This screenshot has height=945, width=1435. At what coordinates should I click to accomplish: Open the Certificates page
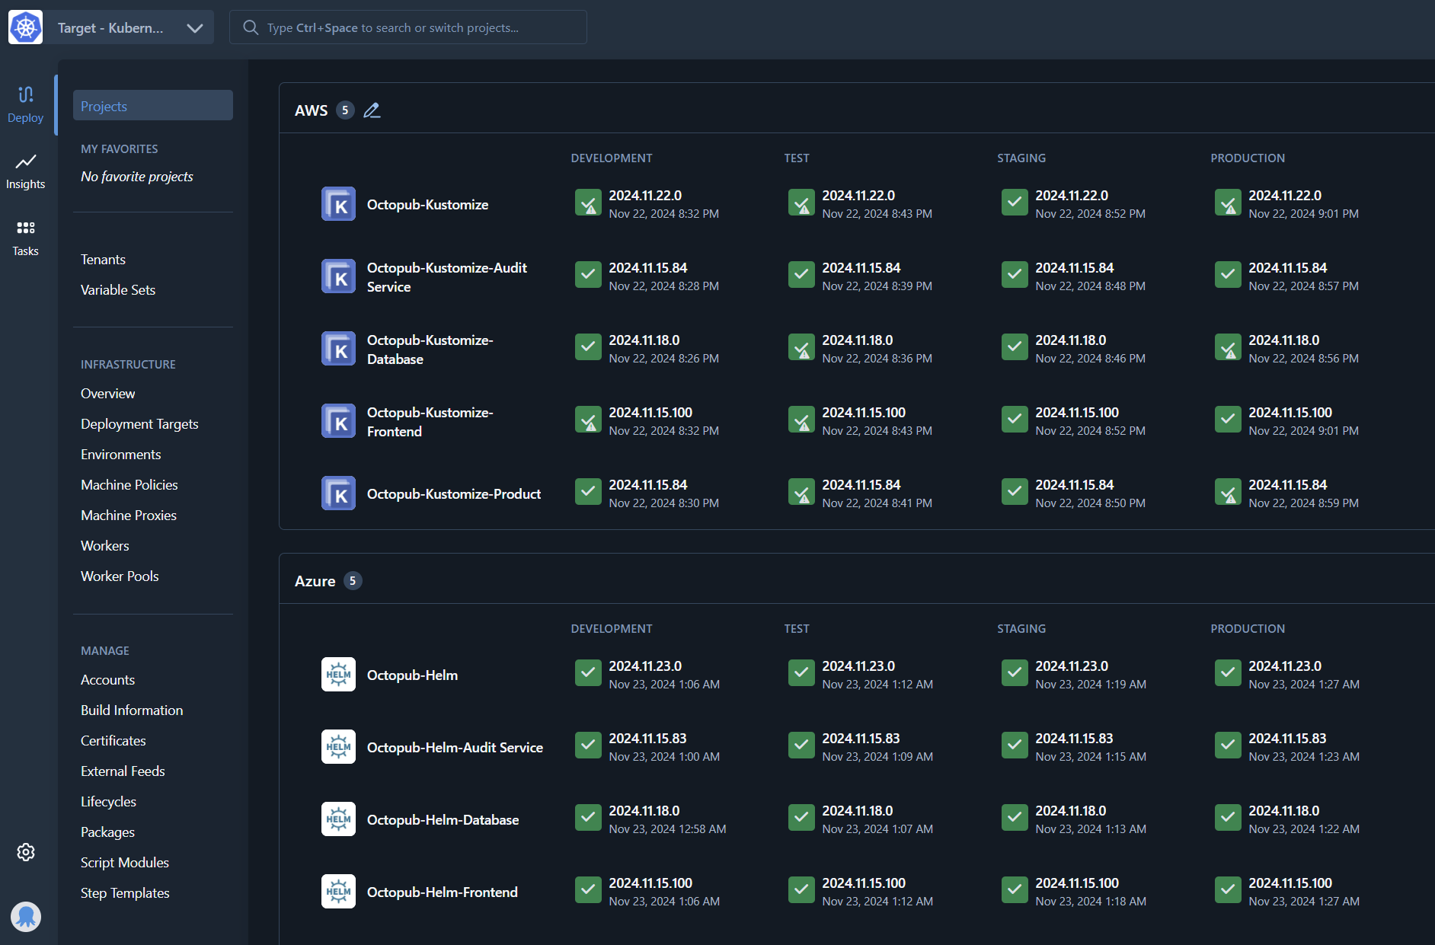(112, 739)
